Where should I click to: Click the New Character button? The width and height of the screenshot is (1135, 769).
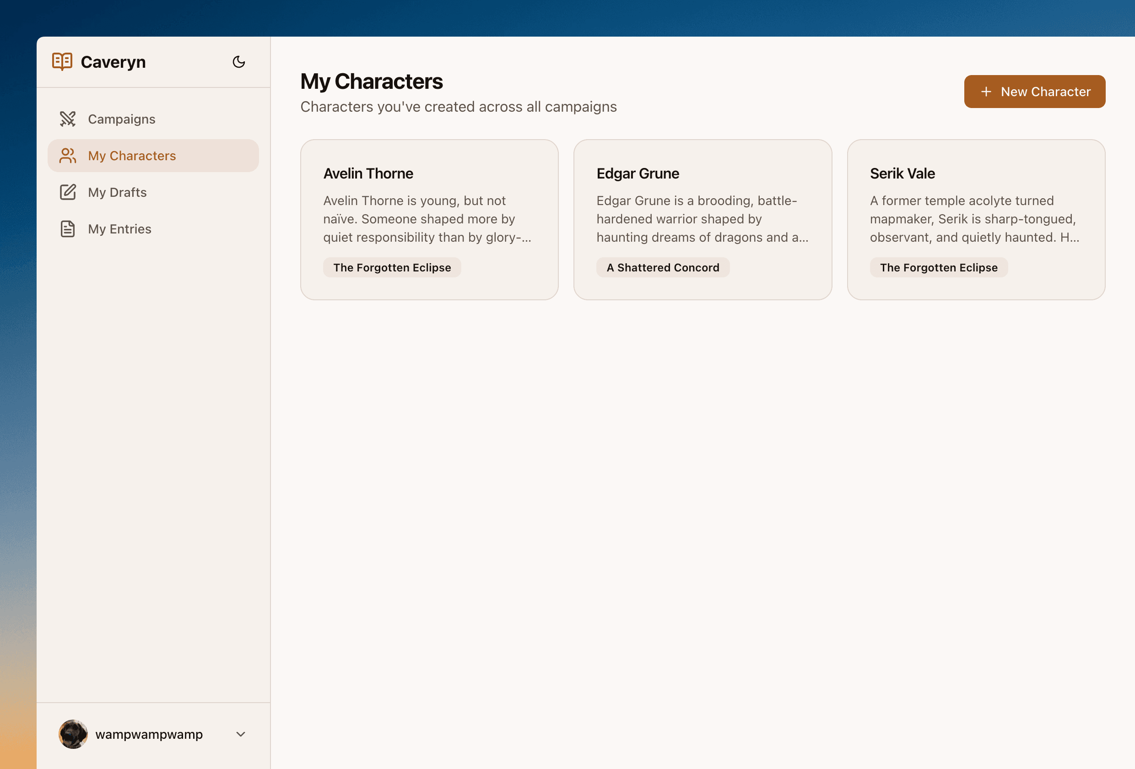(x=1034, y=92)
